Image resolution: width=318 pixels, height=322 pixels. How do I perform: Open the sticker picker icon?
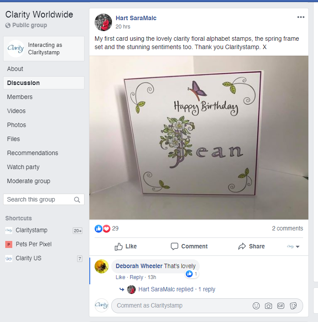[x=293, y=306]
